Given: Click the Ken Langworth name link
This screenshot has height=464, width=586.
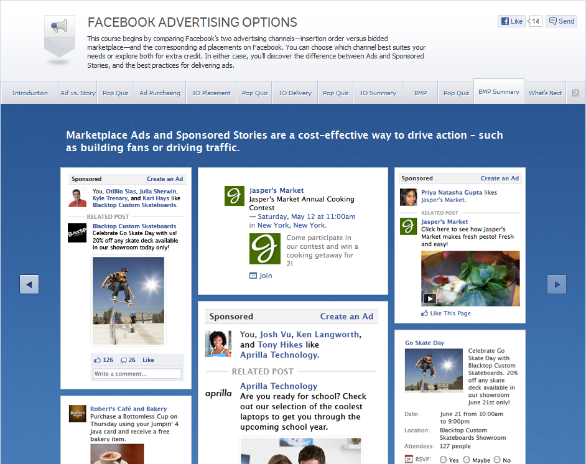Looking at the screenshot, I should pos(328,335).
